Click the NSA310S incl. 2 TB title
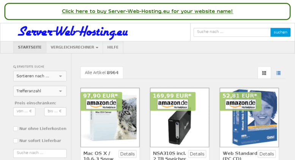295x160 pixels. click(169, 156)
